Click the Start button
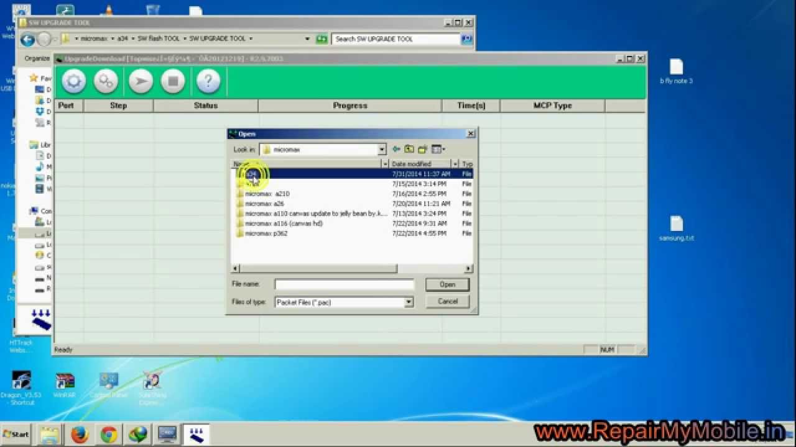 coord(16,435)
